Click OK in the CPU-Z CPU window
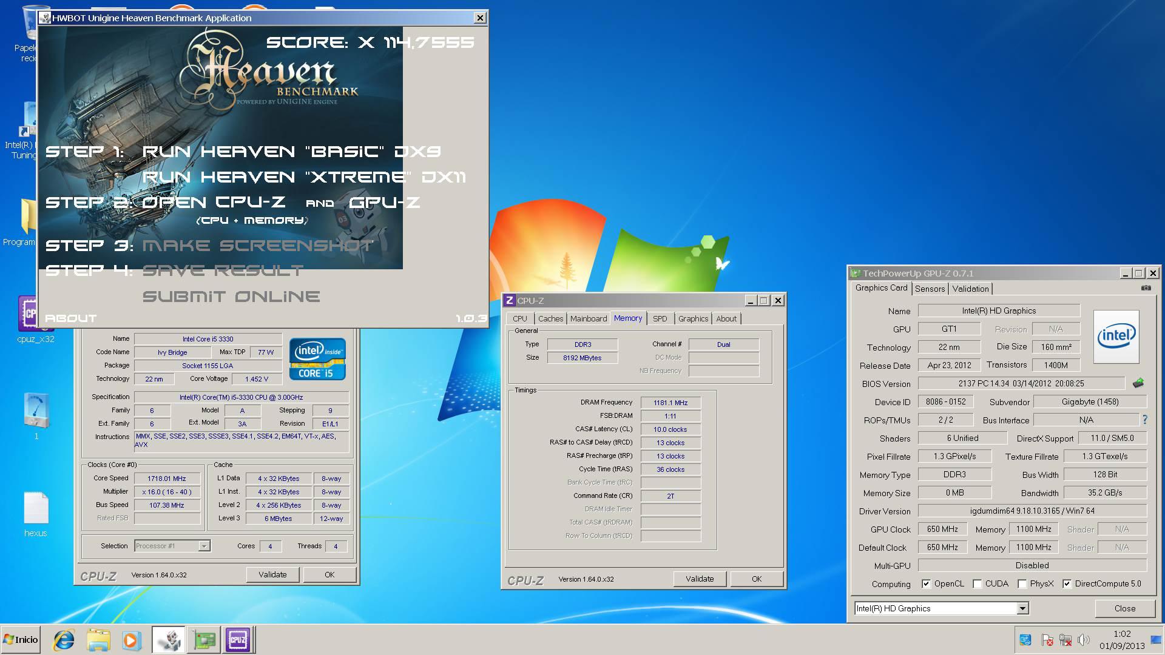The width and height of the screenshot is (1165, 655). click(329, 574)
